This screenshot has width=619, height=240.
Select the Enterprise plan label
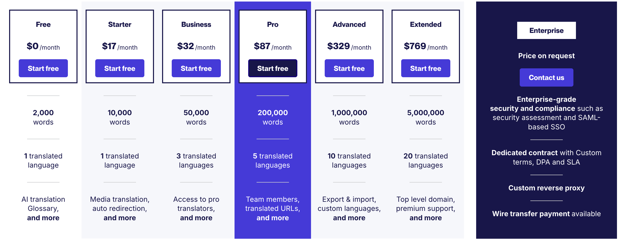[546, 30]
